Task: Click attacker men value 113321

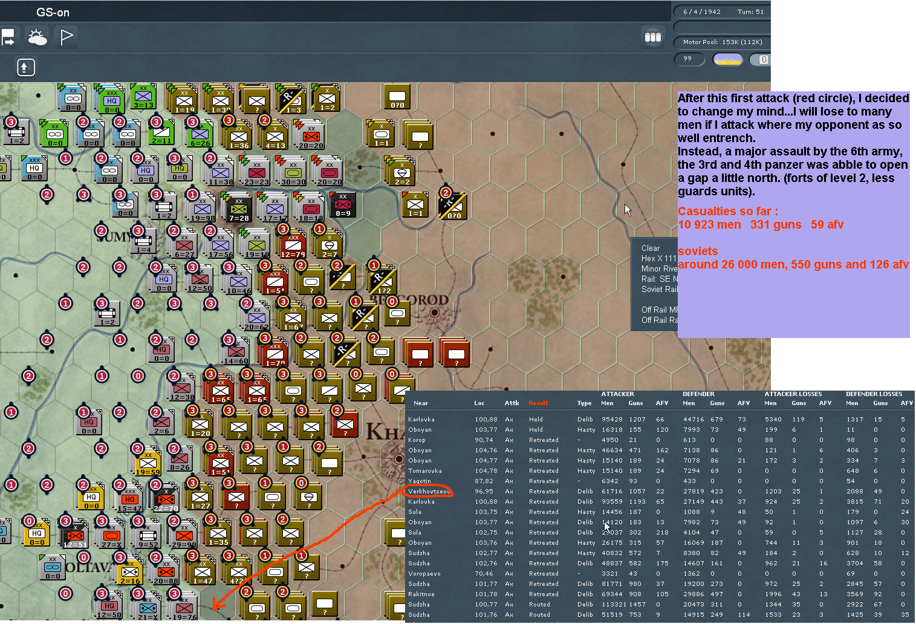Action: 614,605
